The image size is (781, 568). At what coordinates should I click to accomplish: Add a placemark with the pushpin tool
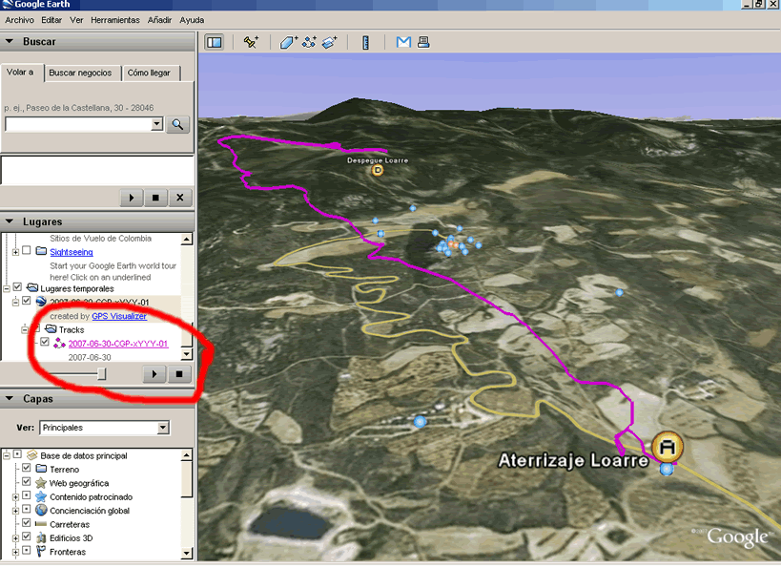point(251,42)
